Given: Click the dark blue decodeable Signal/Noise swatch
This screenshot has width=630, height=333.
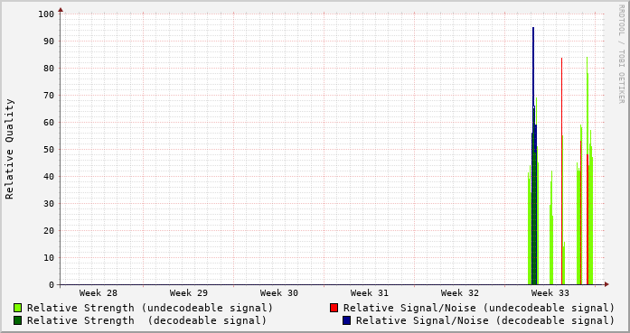Looking at the screenshot, I should click(x=347, y=320).
